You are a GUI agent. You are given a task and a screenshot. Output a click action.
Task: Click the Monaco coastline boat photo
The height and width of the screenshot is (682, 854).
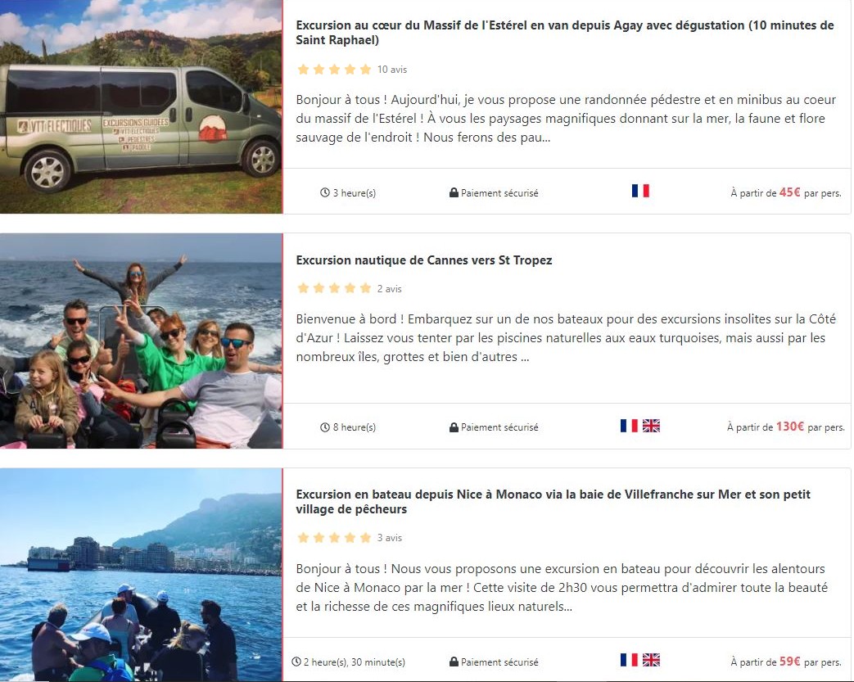[141, 575]
